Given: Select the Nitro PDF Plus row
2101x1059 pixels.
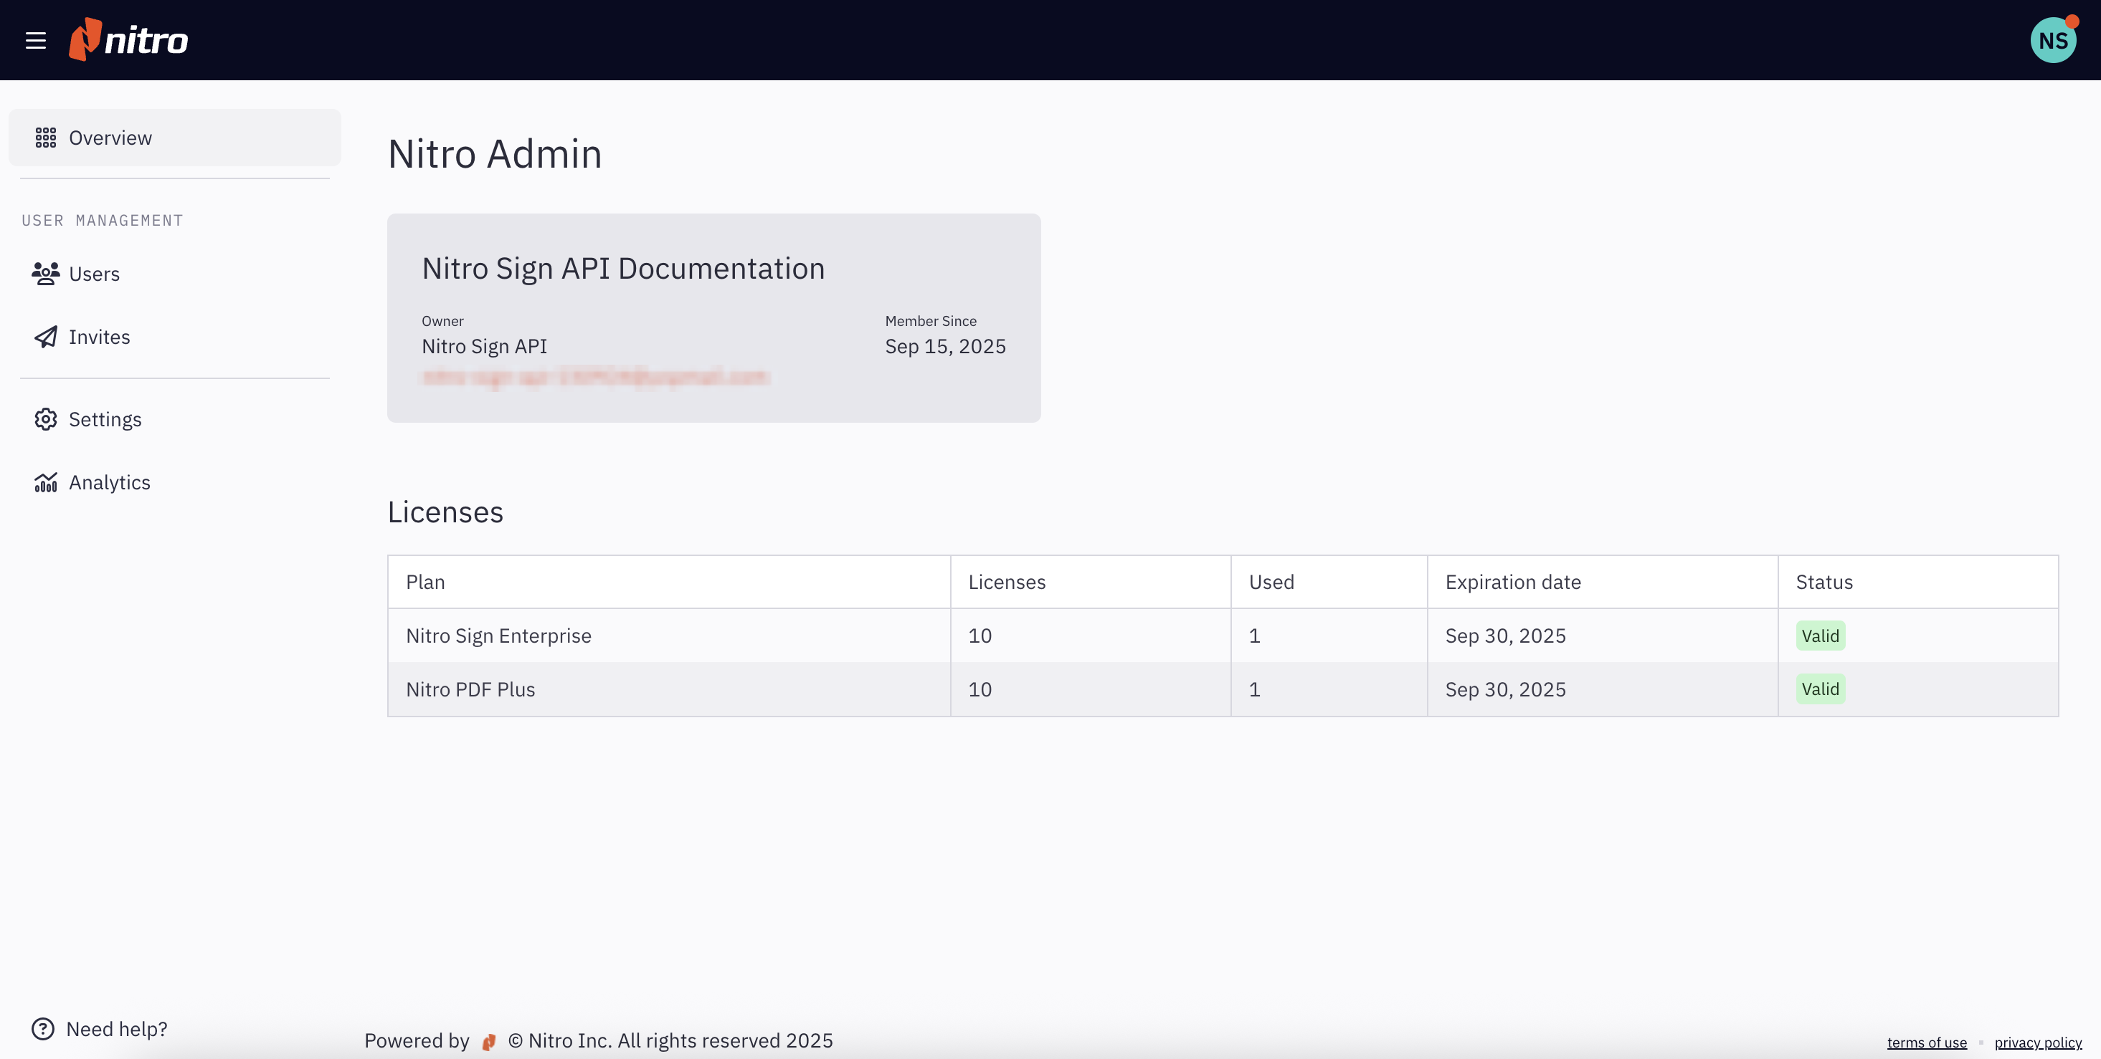Looking at the screenshot, I should pos(470,690).
